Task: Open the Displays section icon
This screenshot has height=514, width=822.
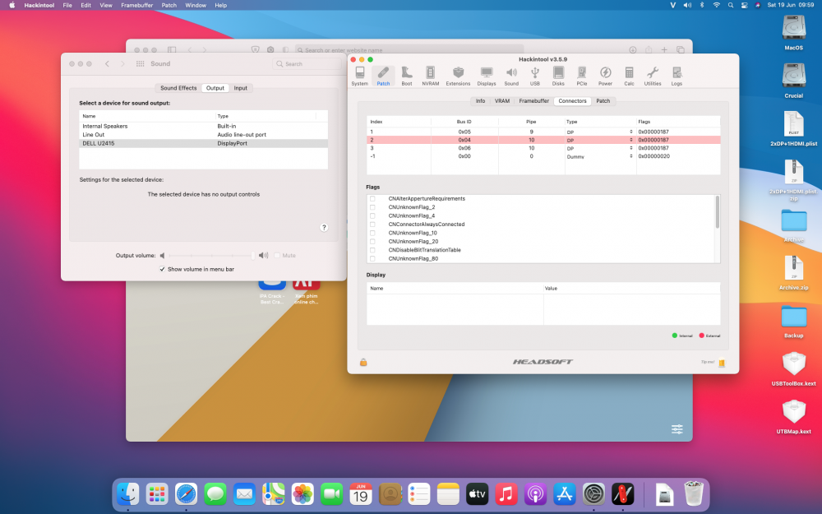Action: (487, 76)
